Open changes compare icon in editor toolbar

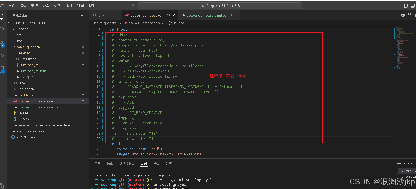point(410,15)
